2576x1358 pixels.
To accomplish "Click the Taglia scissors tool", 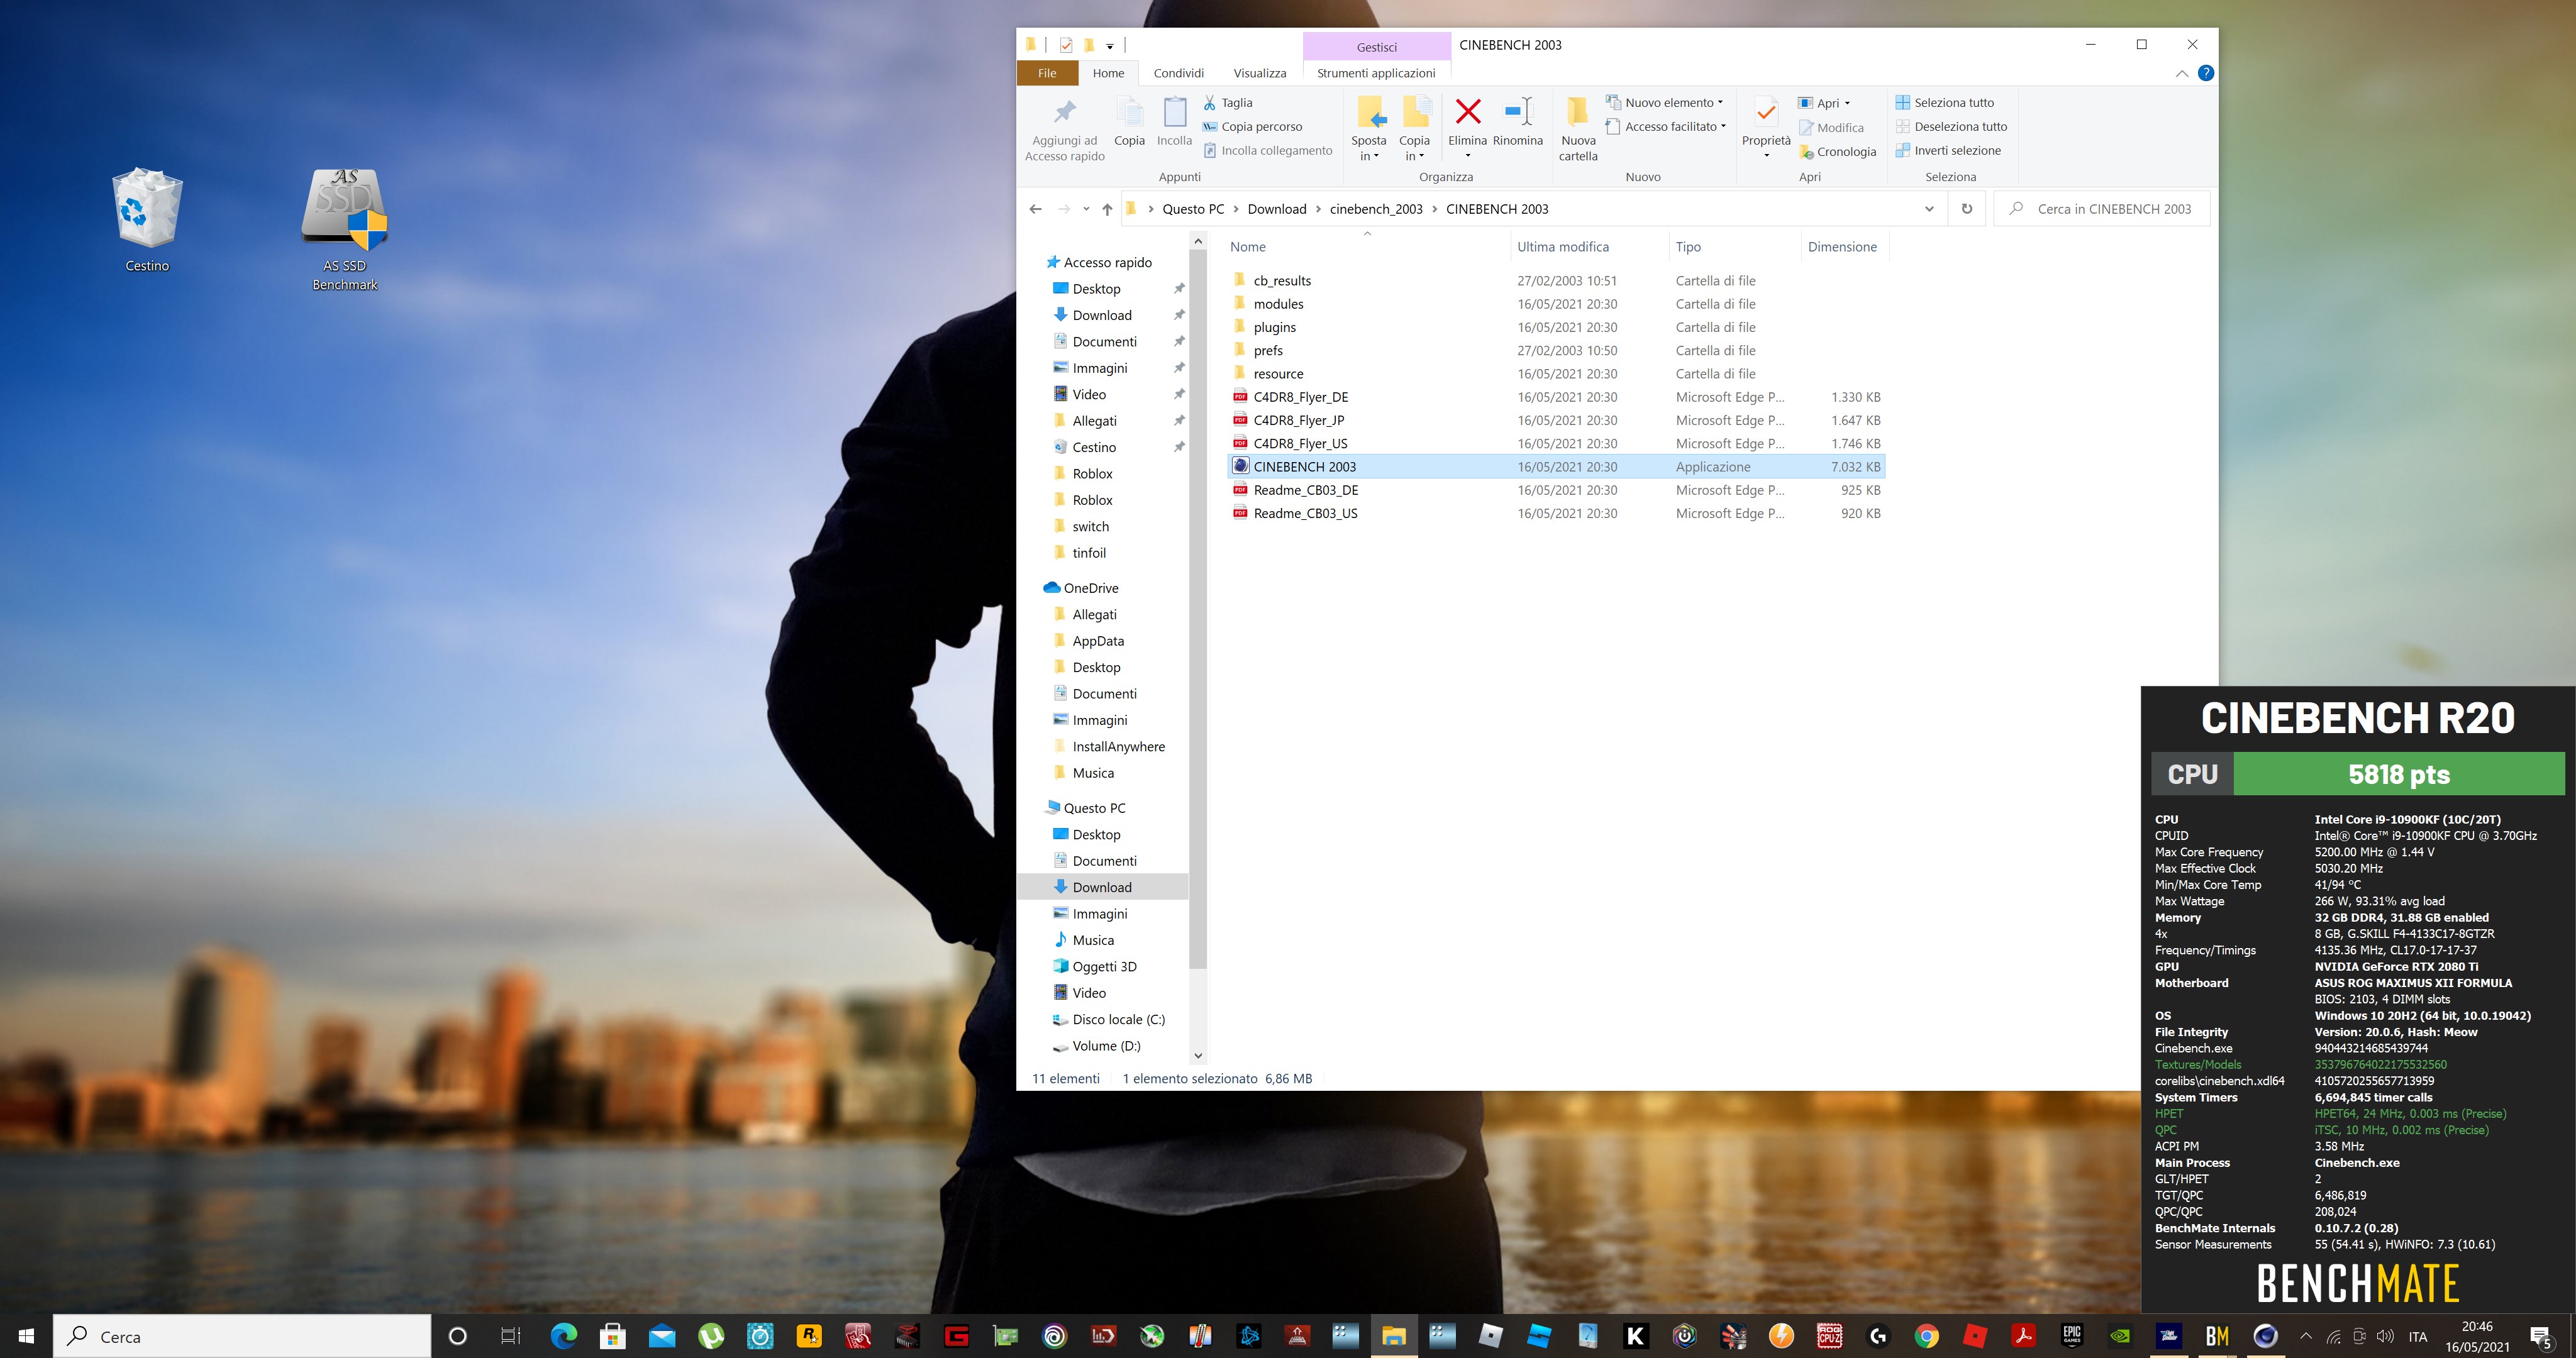I will click(x=1227, y=102).
